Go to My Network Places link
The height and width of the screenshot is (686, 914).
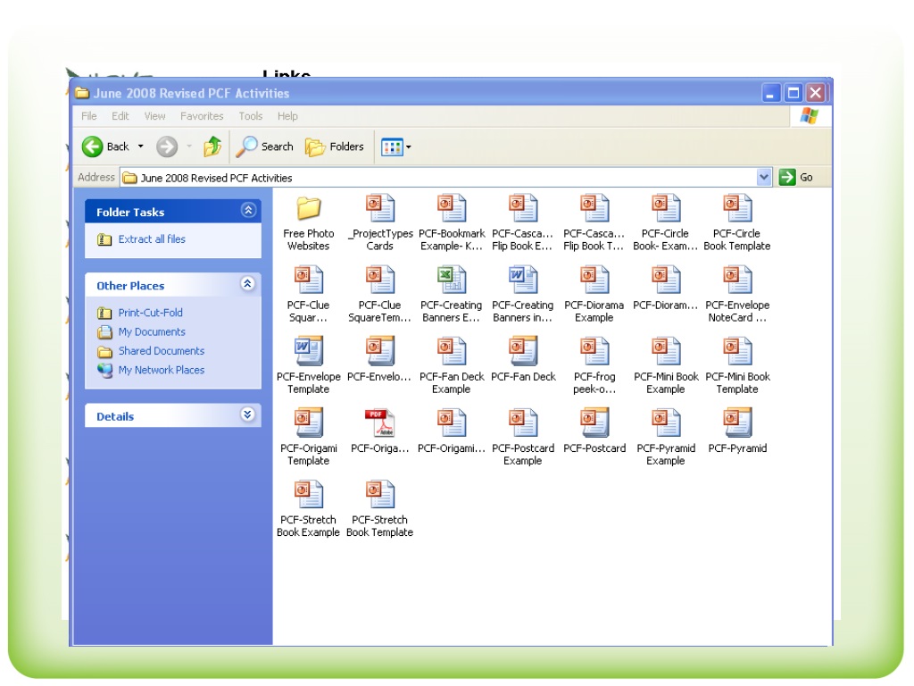(161, 370)
